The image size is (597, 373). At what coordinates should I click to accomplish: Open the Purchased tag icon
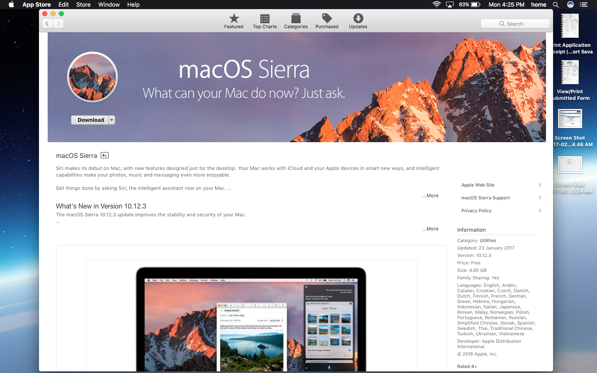[327, 18]
